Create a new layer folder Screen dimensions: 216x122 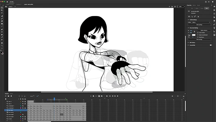click(x=8, y=96)
